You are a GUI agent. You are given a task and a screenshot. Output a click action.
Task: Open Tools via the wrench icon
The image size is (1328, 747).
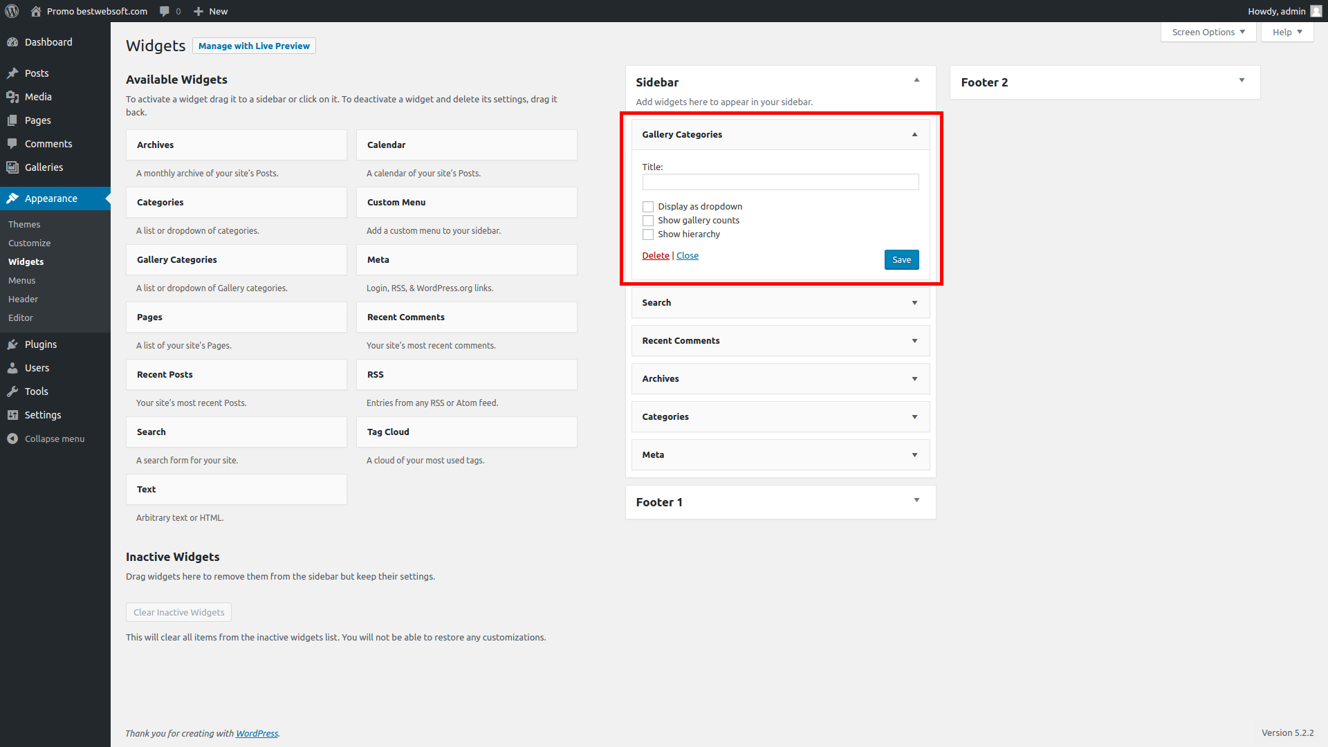coord(14,391)
